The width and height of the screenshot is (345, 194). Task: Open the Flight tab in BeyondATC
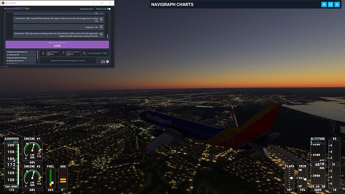pos(27,8)
